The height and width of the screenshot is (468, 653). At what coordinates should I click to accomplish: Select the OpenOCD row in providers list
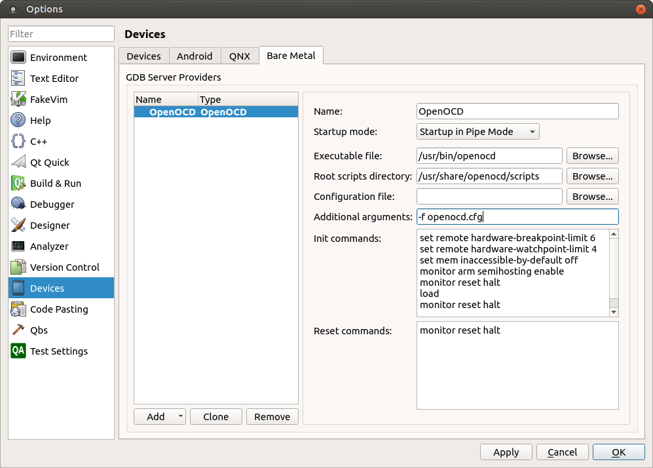click(x=215, y=112)
